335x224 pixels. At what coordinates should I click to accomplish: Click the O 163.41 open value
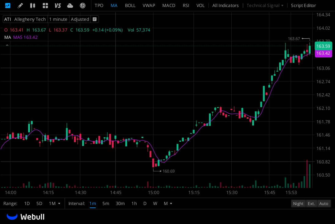pos(14,30)
